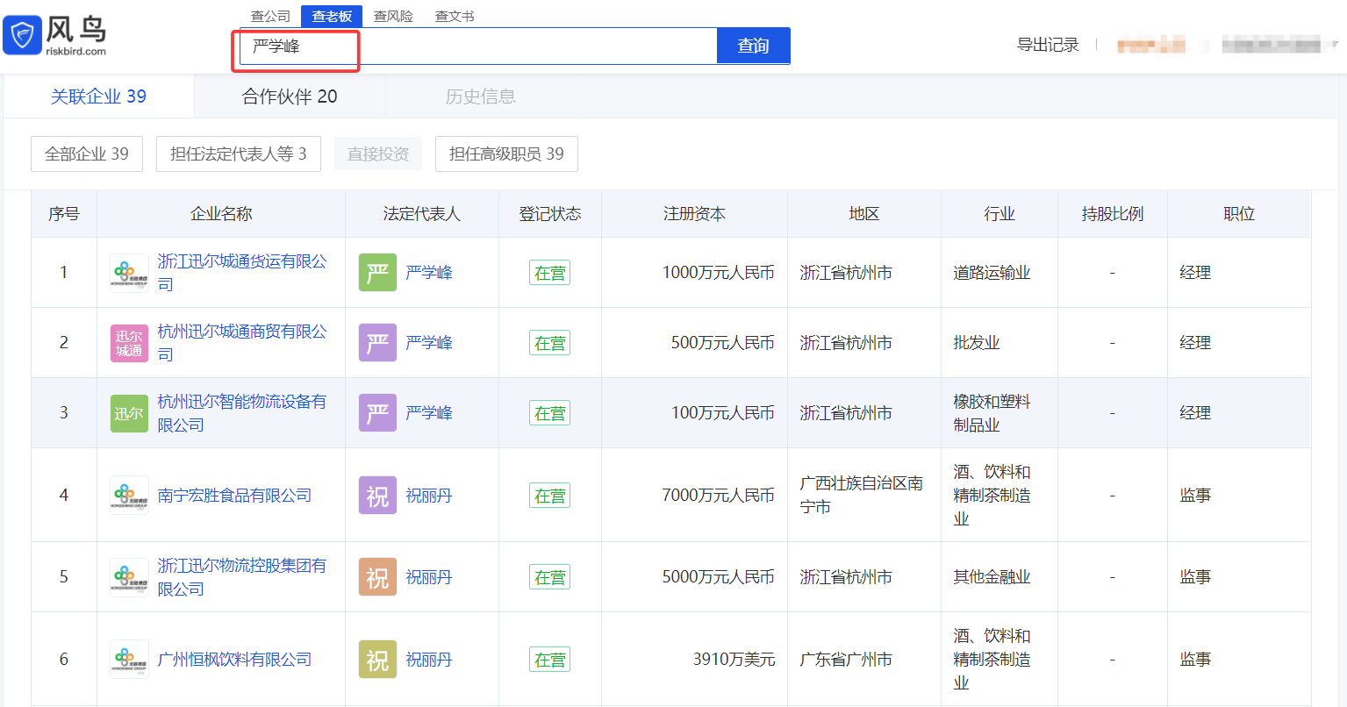The image size is (1347, 707).
Task: Click company logo for 南宁宏胜食品有限公司
Action: 129,496
